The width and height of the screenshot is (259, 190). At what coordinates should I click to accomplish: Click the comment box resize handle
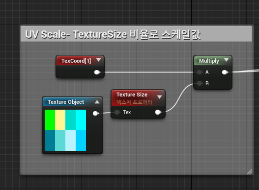(x=250, y=171)
